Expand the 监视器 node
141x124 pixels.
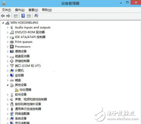tap(8, 75)
